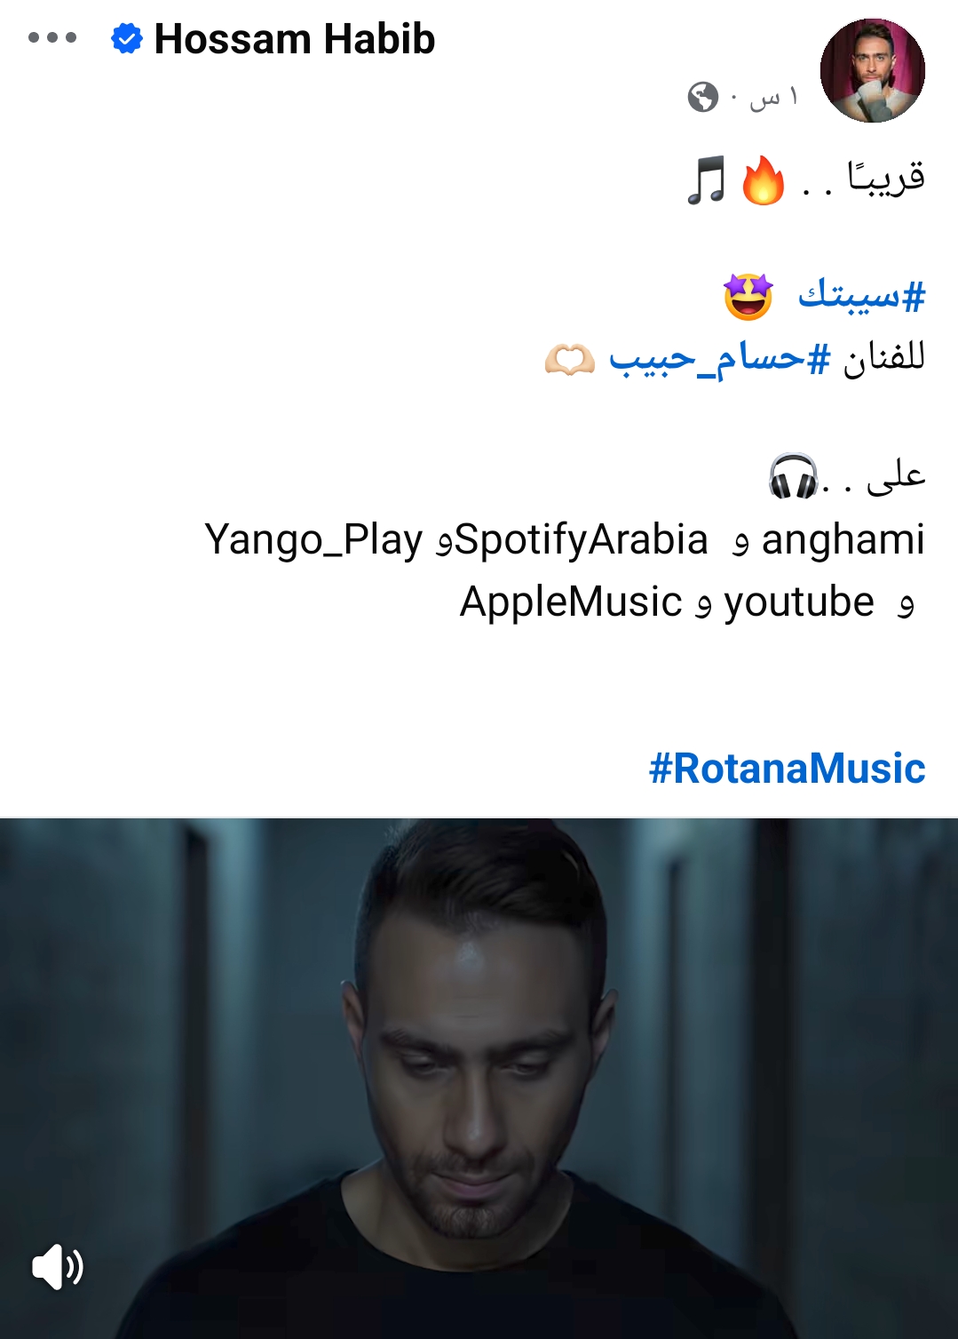
Task: Open the #سيبتك hashtag
Action: point(861,295)
